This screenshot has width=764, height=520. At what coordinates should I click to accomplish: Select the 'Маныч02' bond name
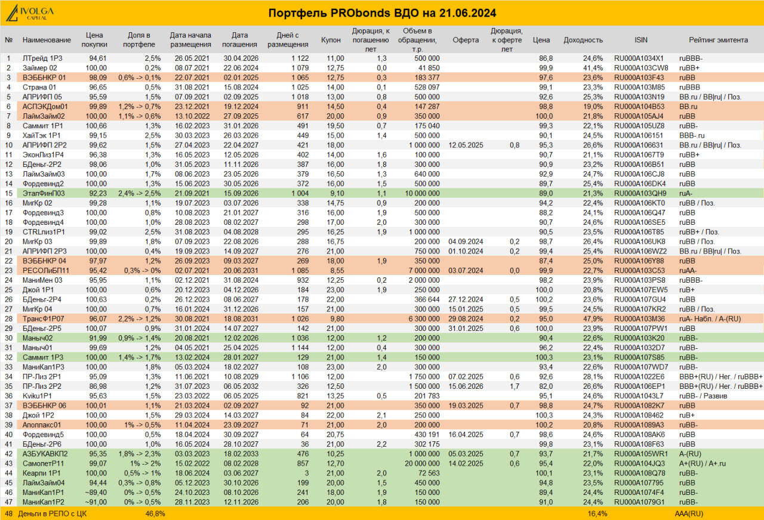pyautogui.click(x=38, y=338)
